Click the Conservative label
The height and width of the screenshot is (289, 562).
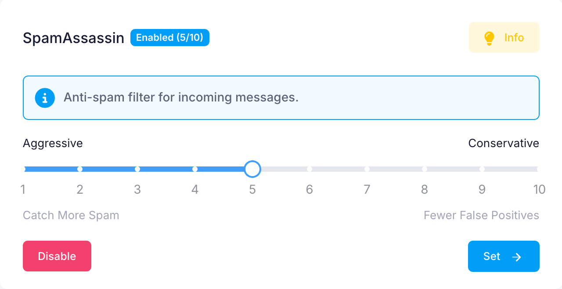pos(504,143)
